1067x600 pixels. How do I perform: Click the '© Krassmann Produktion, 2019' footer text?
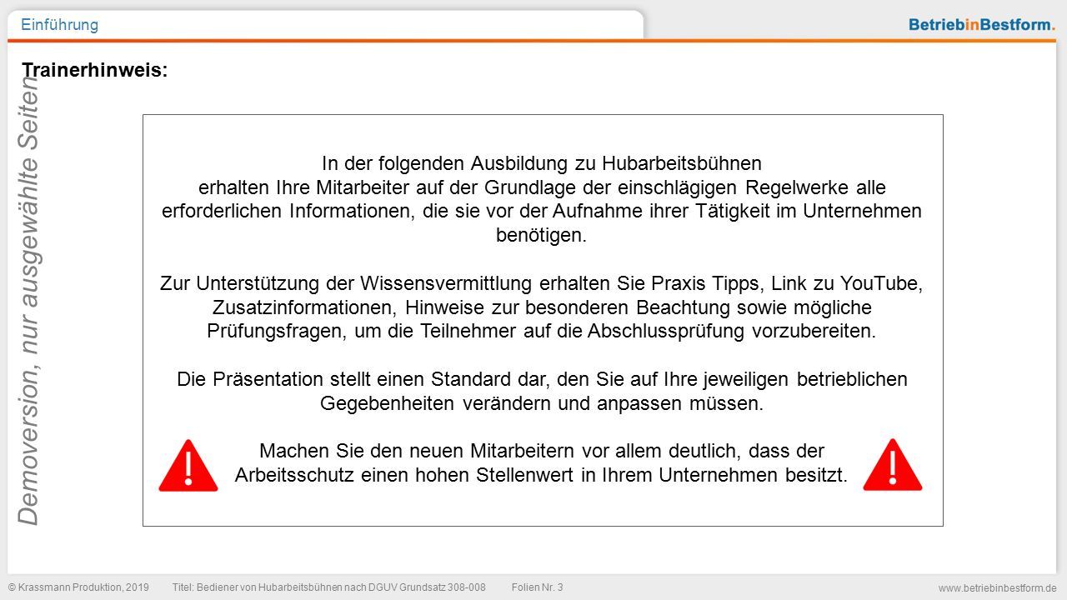point(79,587)
